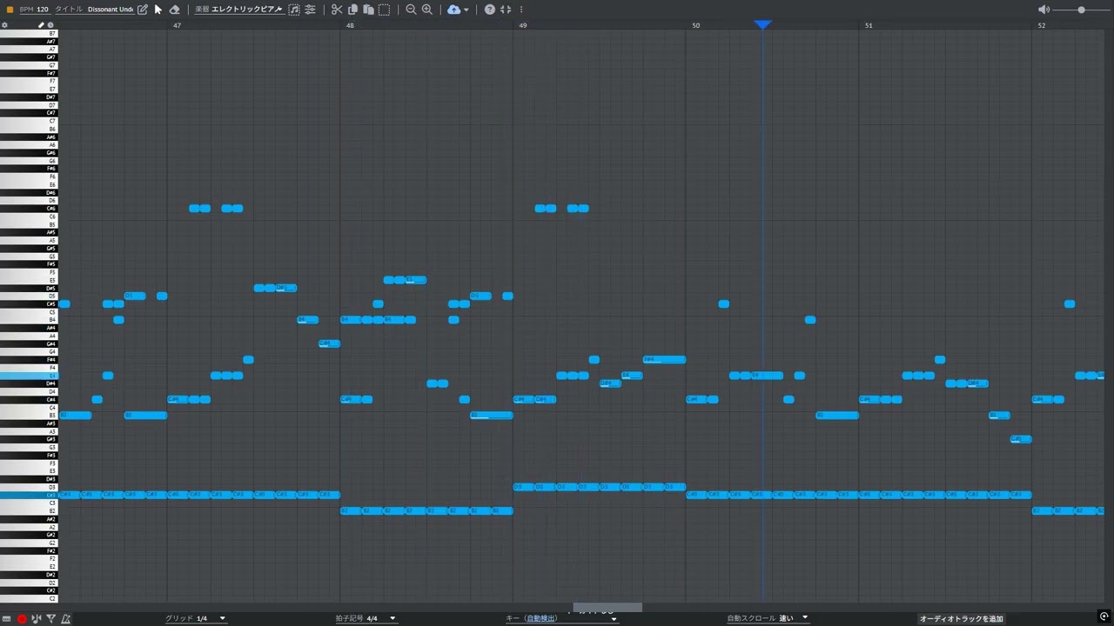Click the note-in-dashed-box icon
The width and height of the screenshot is (1114, 626).
coord(294,10)
